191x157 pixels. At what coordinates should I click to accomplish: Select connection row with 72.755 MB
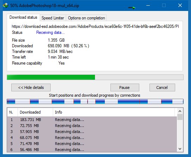[x=92, y=126]
